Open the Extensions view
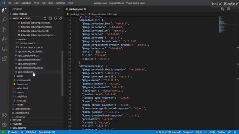This screenshot has height=134, width=239. [4, 58]
